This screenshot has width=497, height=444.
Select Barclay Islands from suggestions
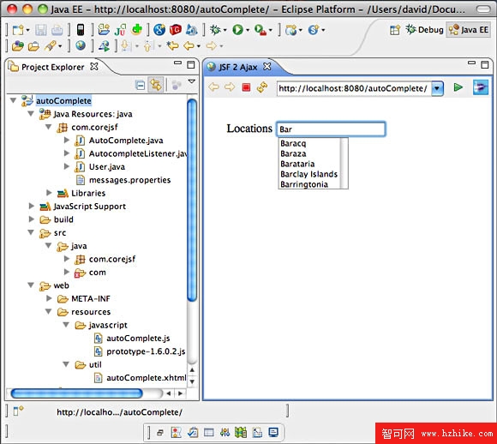[309, 174]
